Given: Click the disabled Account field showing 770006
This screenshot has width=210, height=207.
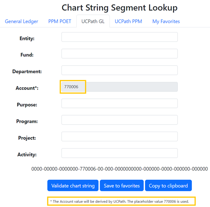Looking at the screenshot, I should tap(120, 87).
